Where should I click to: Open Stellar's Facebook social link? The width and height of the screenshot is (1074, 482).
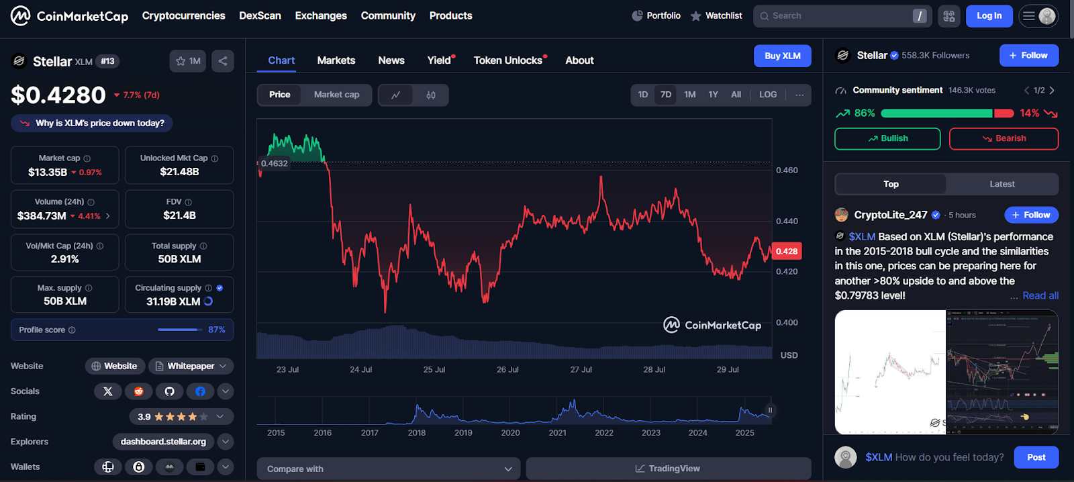tap(200, 391)
